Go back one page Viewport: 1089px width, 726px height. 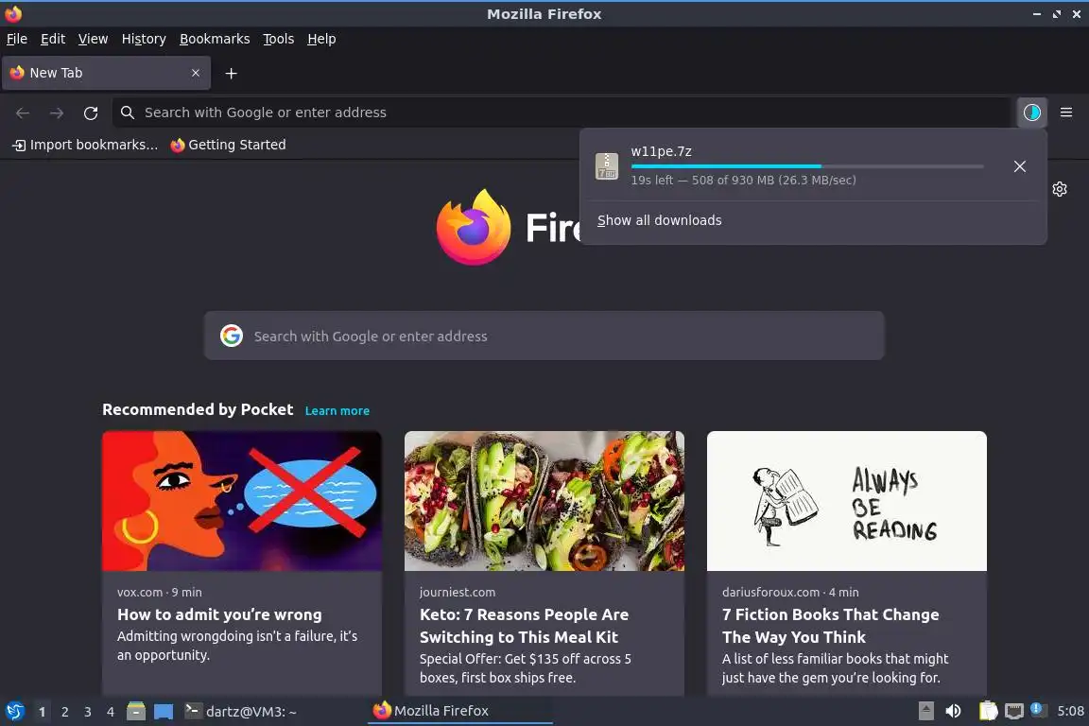[x=23, y=112]
